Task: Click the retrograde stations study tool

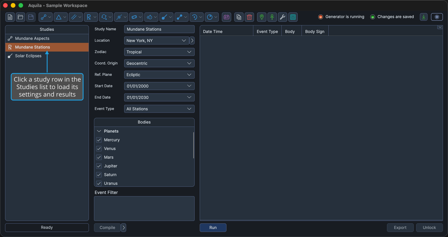Action: tap(91, 17)
